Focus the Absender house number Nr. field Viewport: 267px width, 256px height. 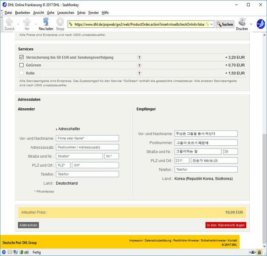[x=112, y=156]
